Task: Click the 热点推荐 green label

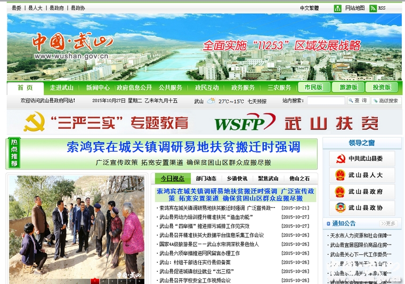Action: (14, 153)
